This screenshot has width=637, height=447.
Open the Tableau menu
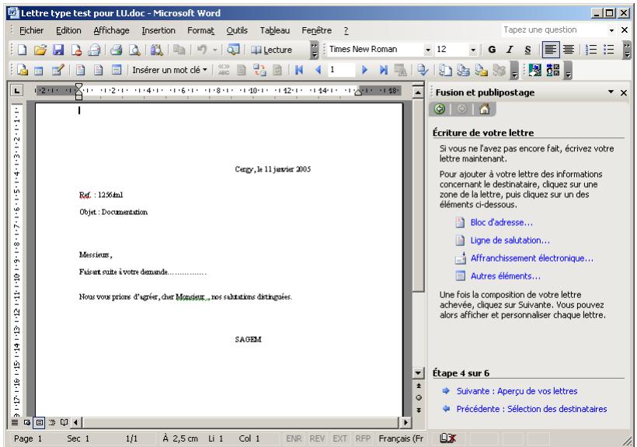click(x=275, y=30)
